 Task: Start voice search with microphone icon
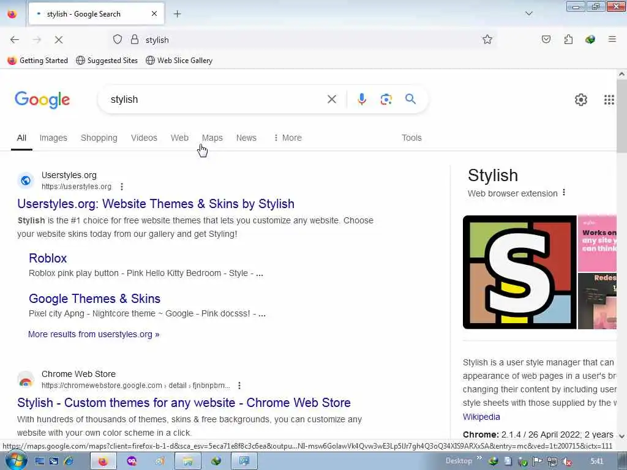(362, 99)
